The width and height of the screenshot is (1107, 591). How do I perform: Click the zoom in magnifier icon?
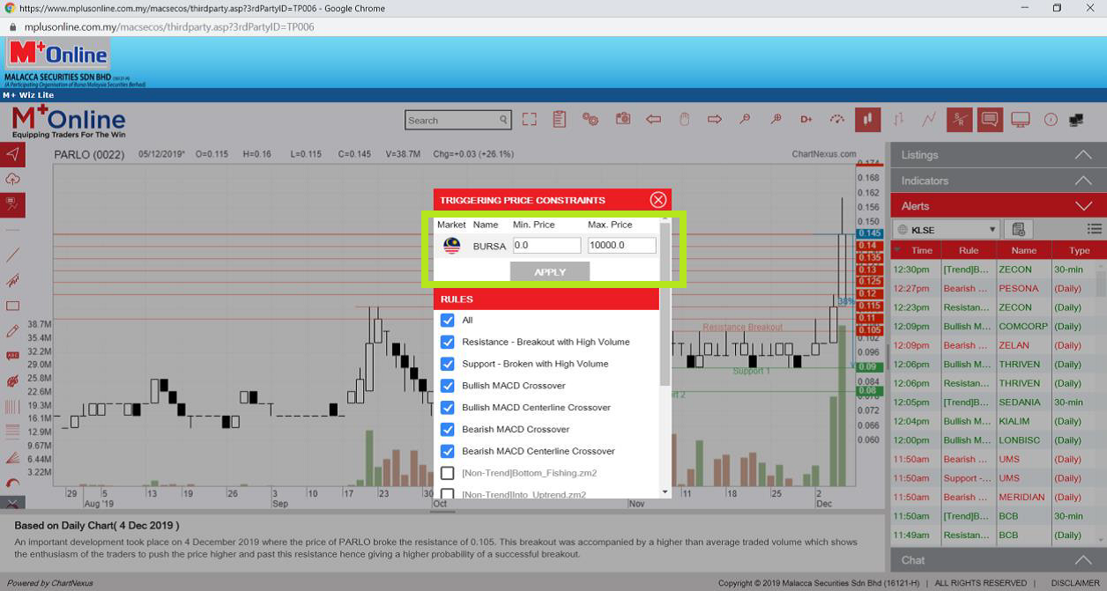pyautogui.click(x=776, y=119)
